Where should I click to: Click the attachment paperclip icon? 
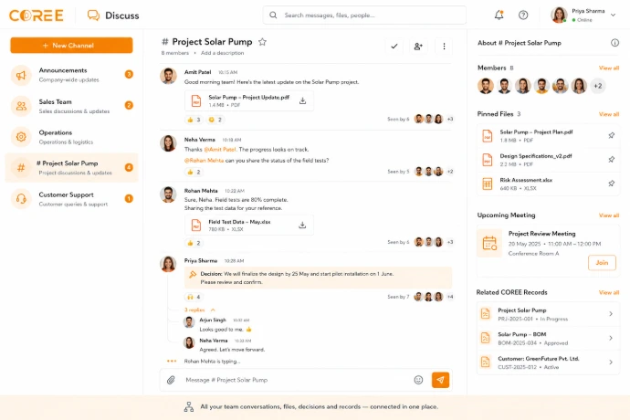coord(171,380)
